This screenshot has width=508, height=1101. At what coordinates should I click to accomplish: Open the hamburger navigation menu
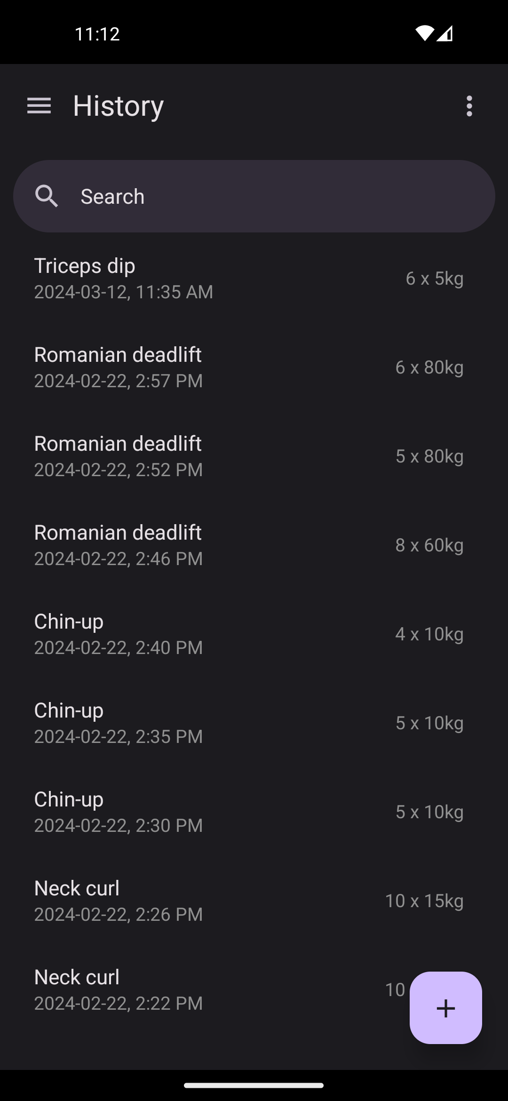tap(39, 106)
